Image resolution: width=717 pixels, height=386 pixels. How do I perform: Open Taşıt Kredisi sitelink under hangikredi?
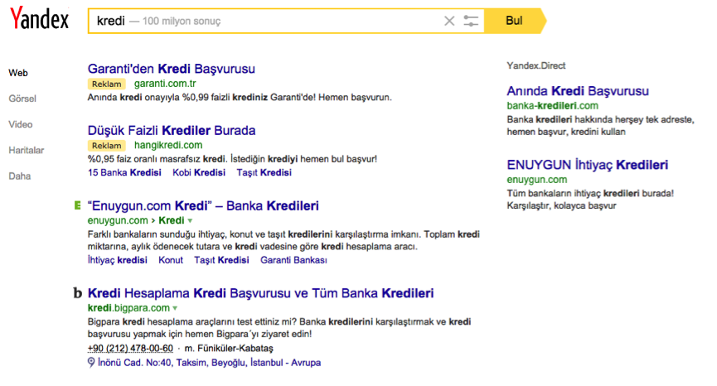pyautogui.click(x=264, y=172)
